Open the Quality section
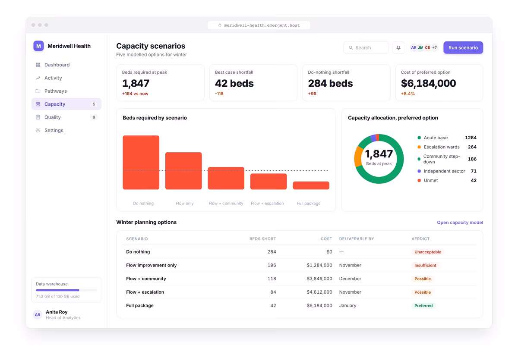 (66, 117)
